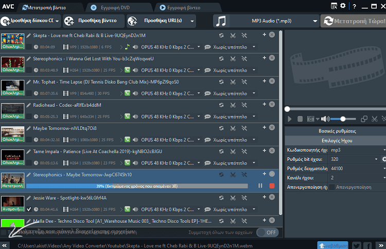Click the preview seek bar handle

pos(287,109)
